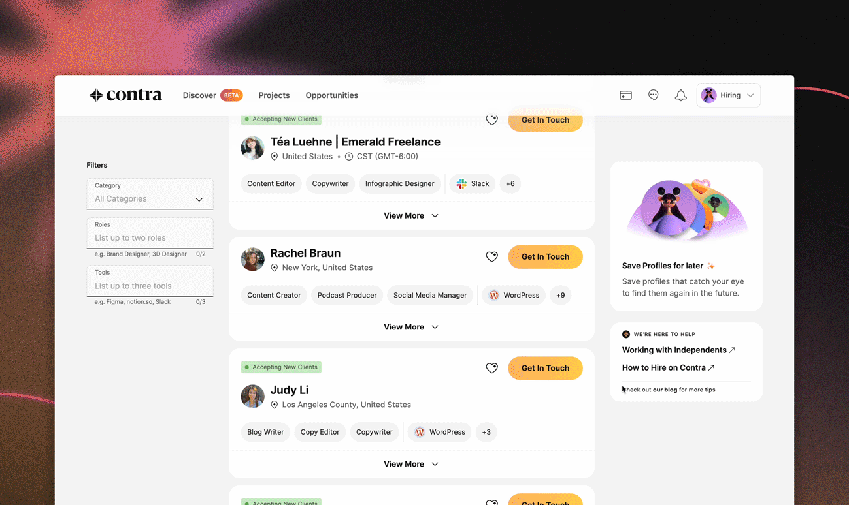Open the All Categories dropdown
The image size is (849, 505).
coord(150,194)
